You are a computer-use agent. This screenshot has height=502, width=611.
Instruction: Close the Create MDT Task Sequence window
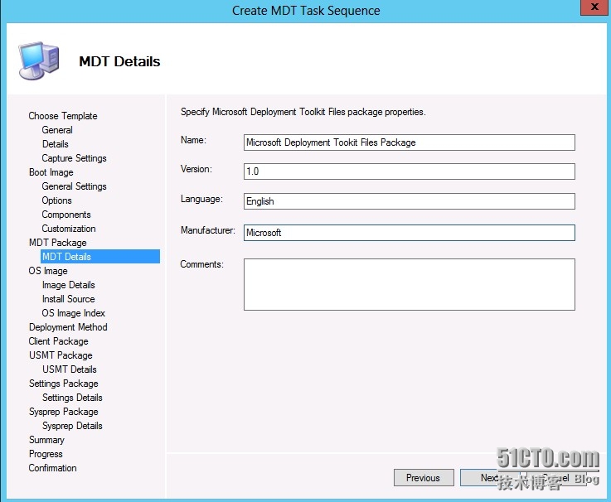(594, 7)
